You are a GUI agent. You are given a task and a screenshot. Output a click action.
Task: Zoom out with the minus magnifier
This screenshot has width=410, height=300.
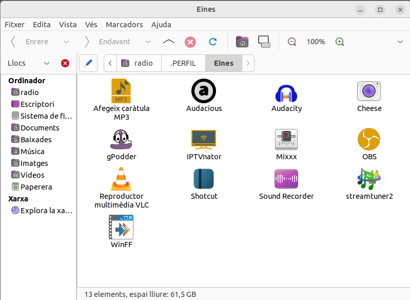tap(292, 42)
